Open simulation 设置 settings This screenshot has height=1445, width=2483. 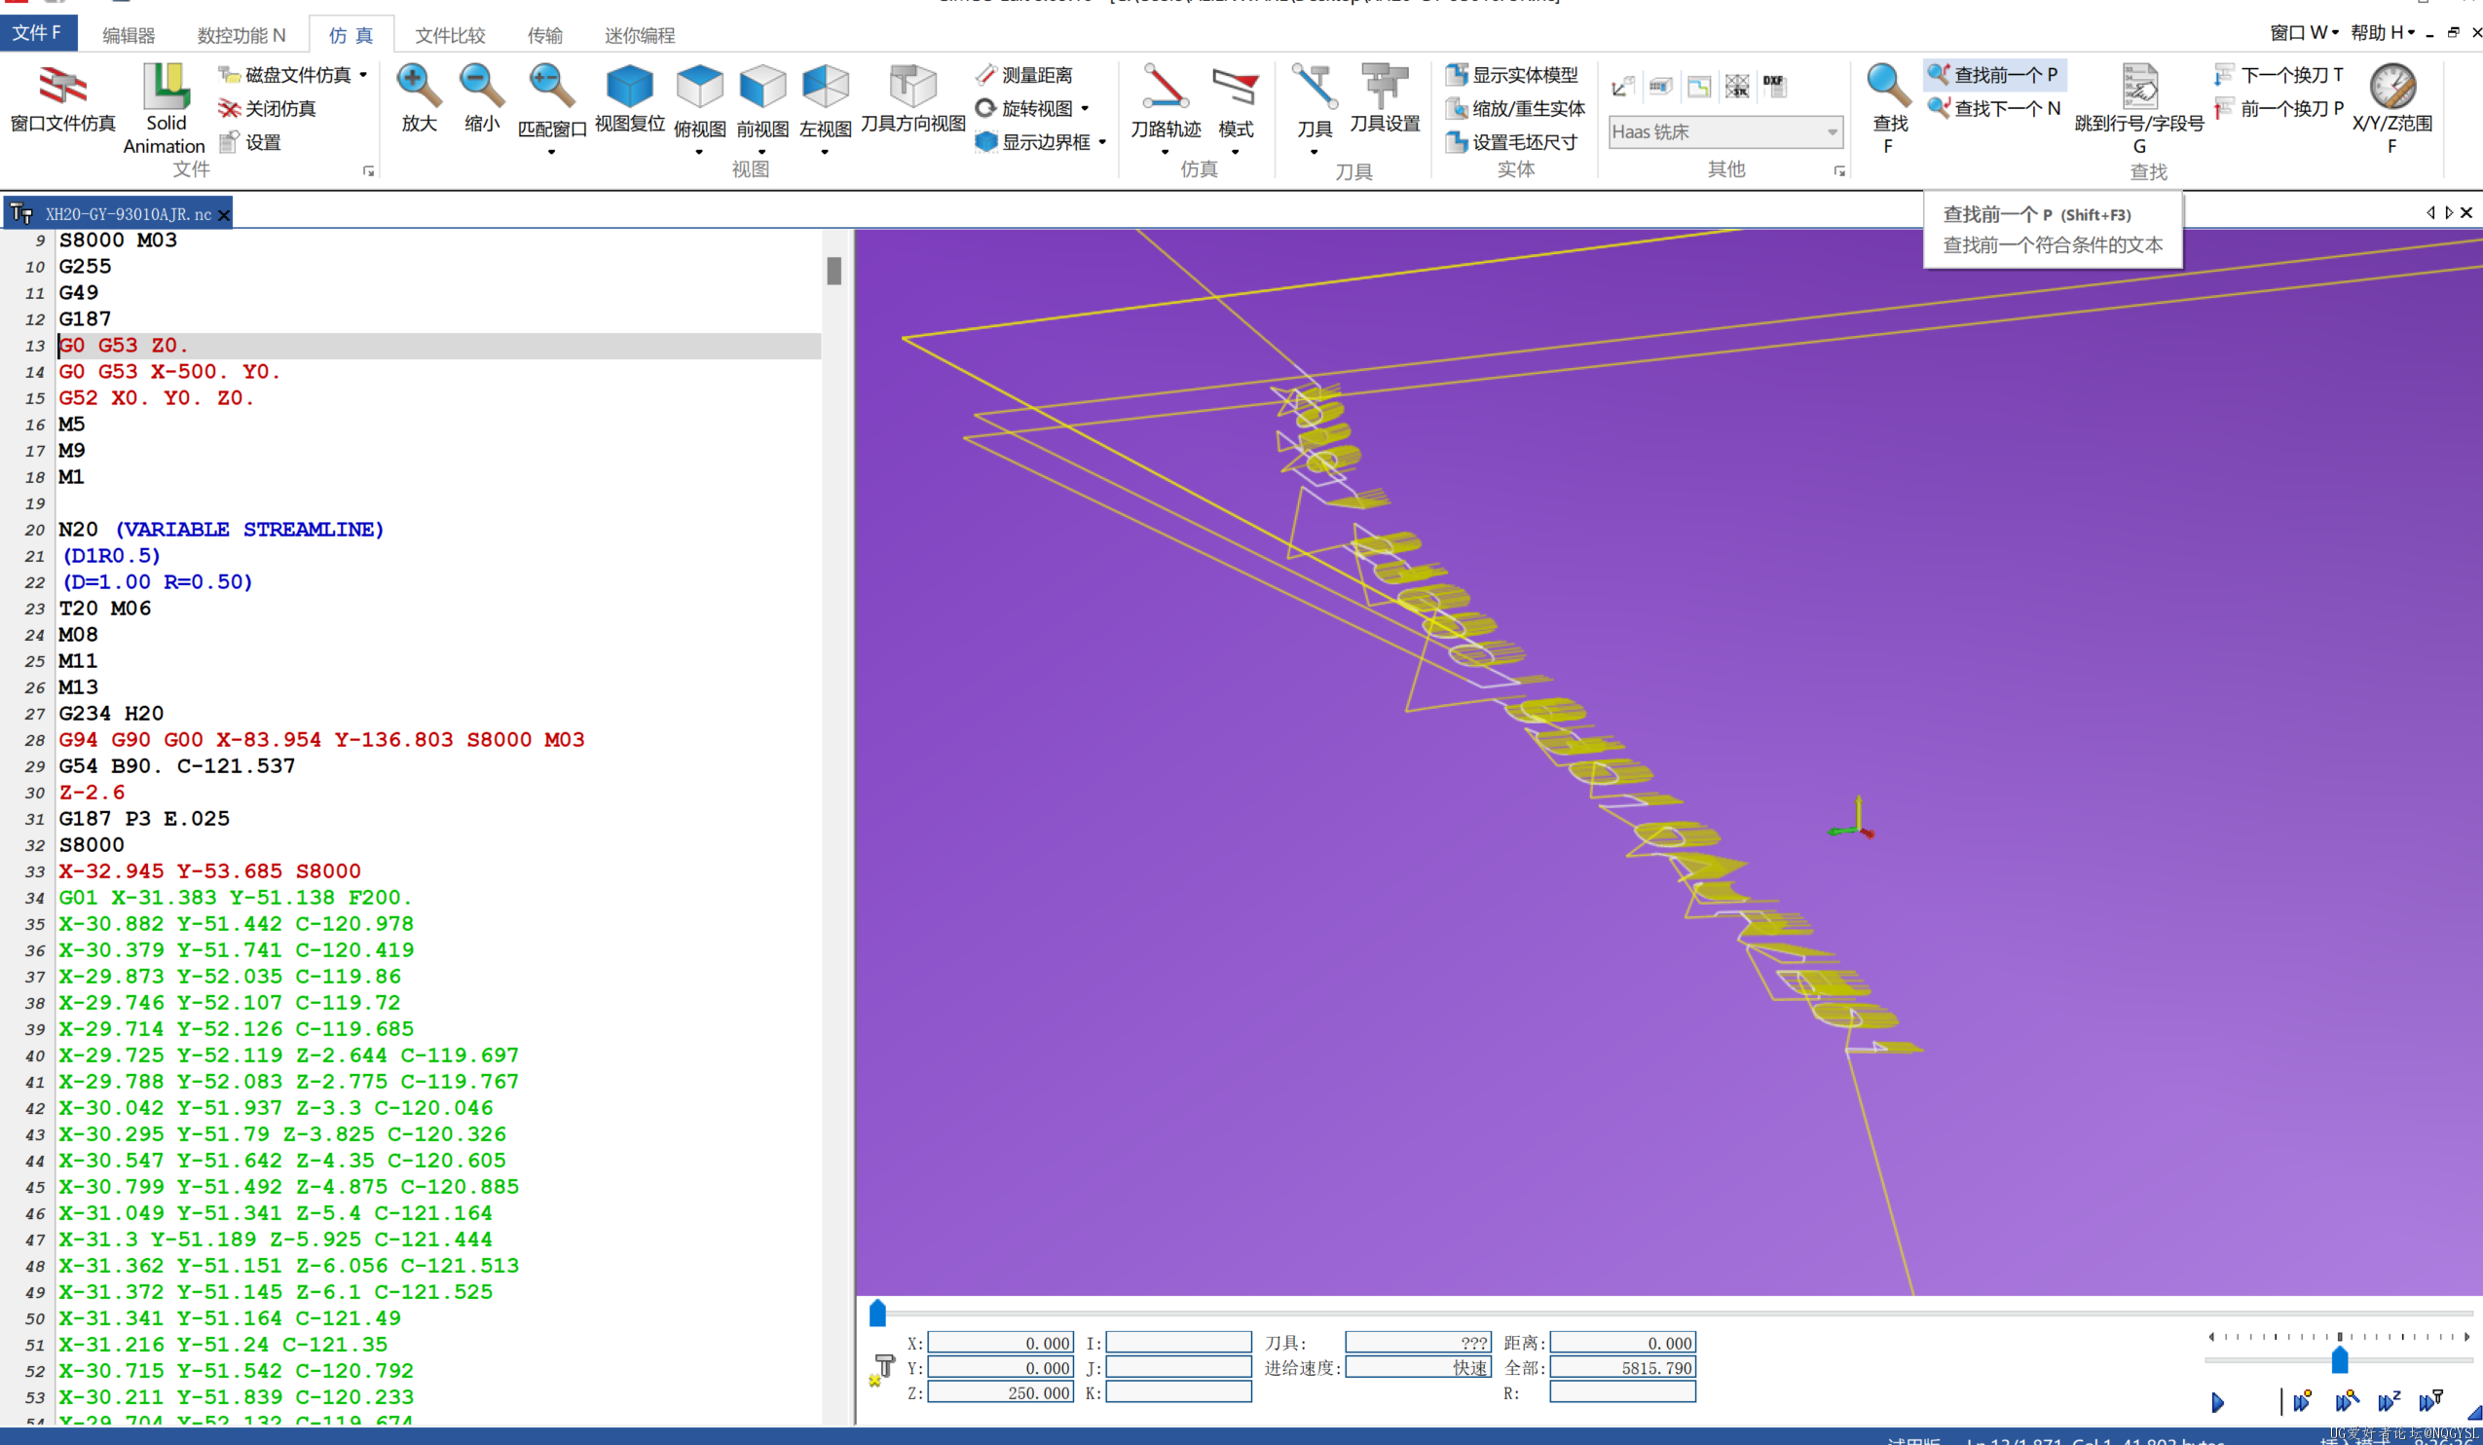250,142
